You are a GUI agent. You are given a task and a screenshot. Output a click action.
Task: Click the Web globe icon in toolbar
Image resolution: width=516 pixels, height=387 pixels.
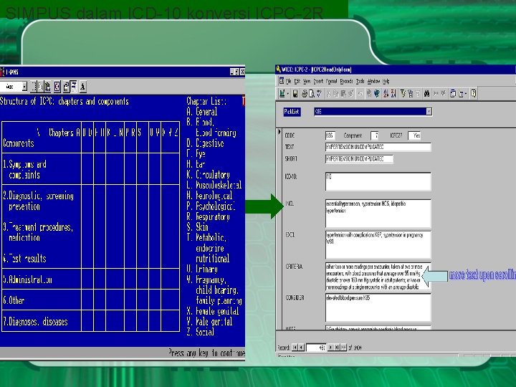coord(377,93)
